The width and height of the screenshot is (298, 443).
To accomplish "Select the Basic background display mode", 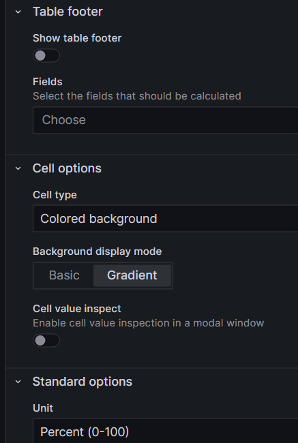I will click(64, 275).
